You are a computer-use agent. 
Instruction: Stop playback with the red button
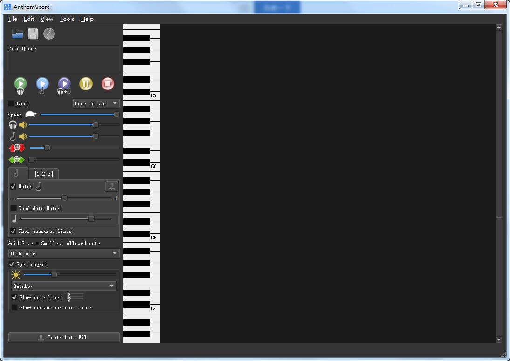(108, 83)
